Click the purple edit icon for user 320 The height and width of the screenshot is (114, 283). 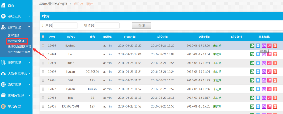tap(264, 80)
